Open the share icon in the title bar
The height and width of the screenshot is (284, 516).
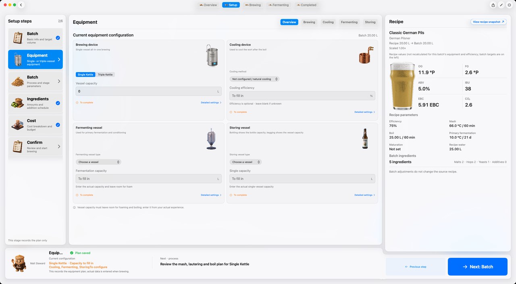[493, 5]
